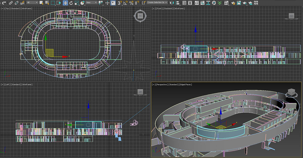Open the Material Editor icon

(x=226, y=3)
